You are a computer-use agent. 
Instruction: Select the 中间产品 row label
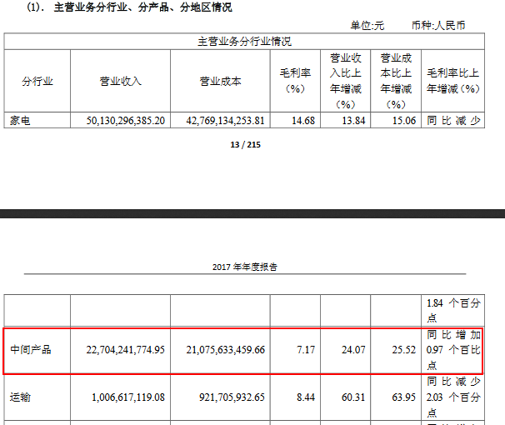point(31,349)
